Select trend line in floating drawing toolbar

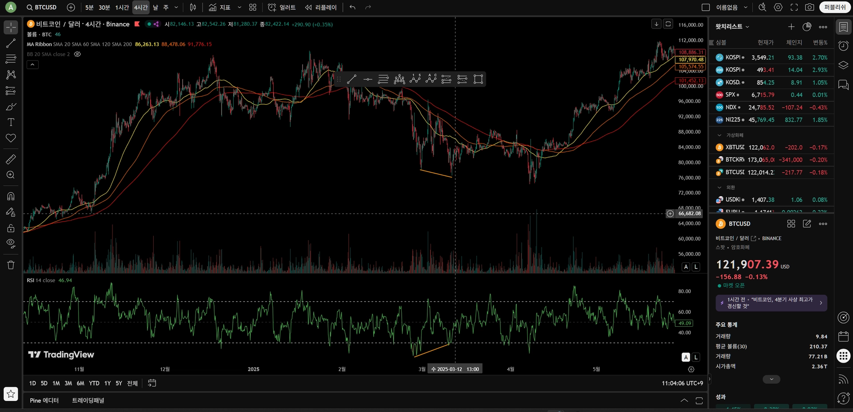[351, 79]
